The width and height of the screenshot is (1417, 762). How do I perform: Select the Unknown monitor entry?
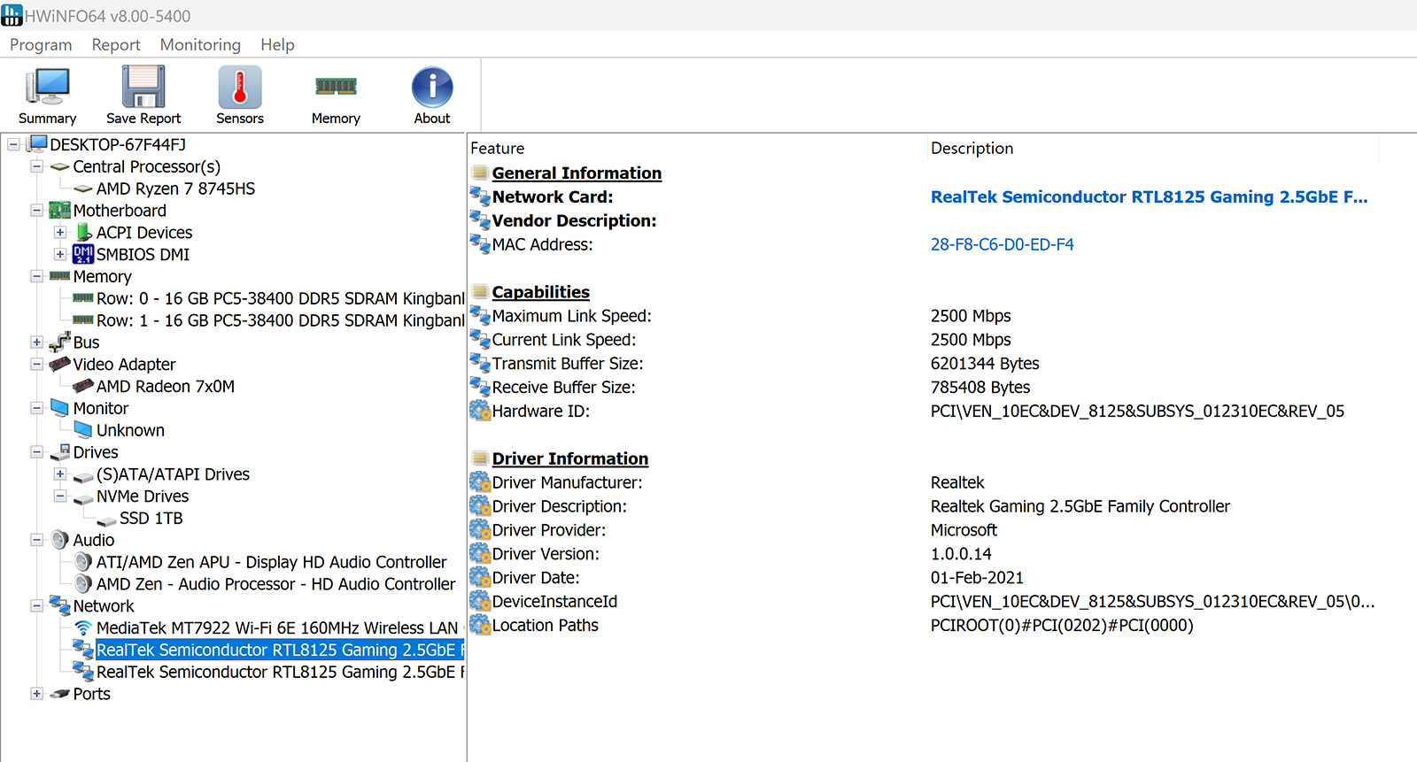[x=130, y=430]
